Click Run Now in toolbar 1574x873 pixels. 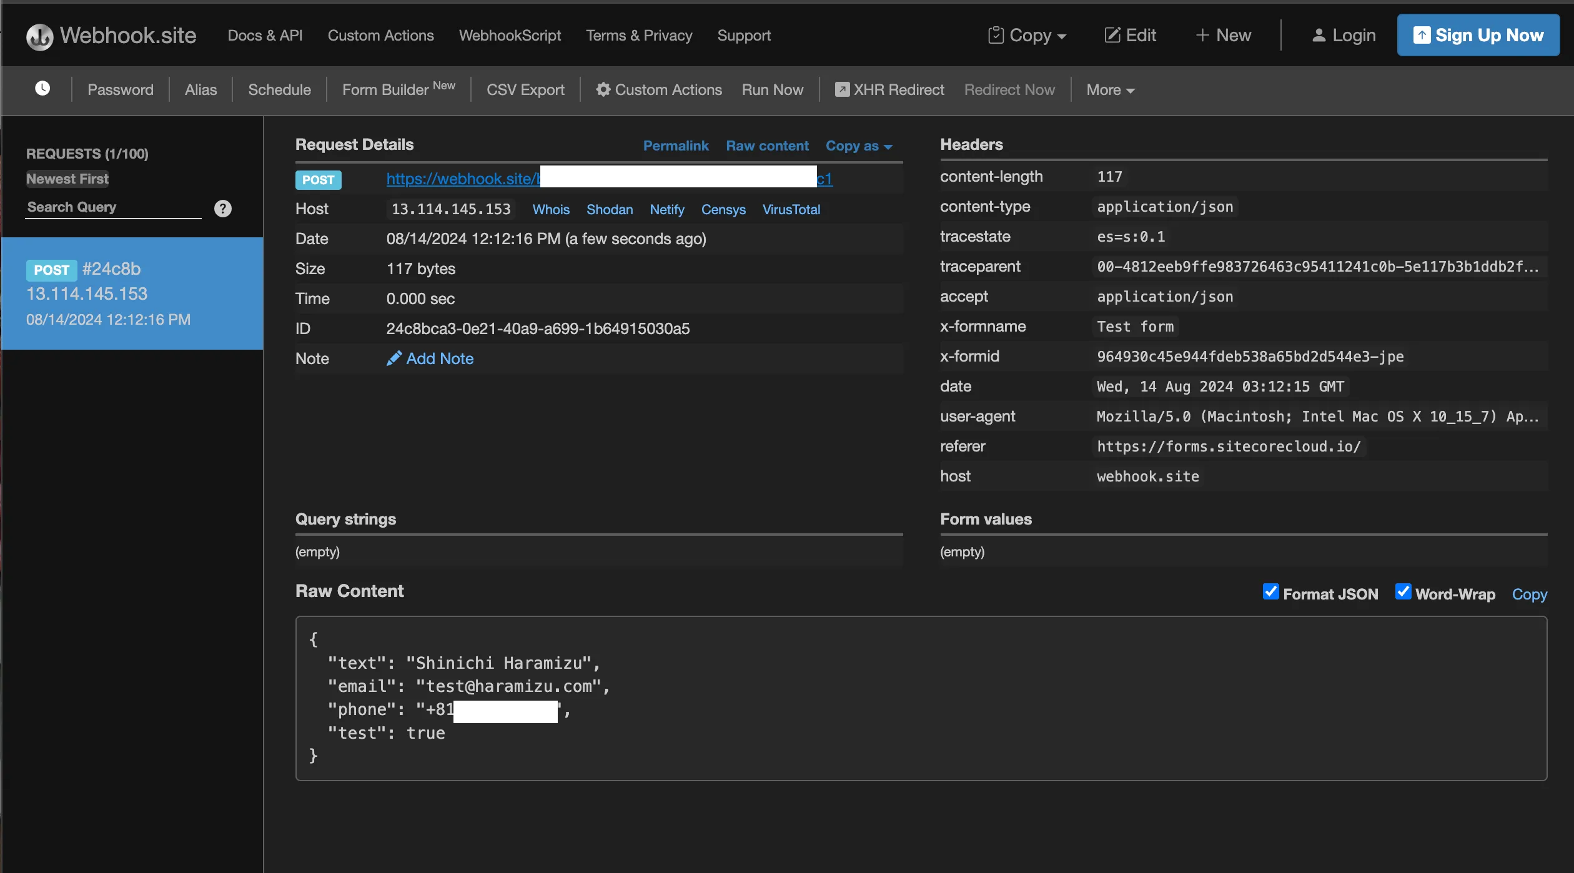(x=773, y=90)
